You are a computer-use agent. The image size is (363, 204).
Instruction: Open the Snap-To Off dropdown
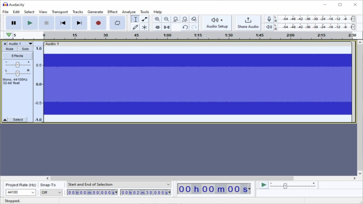(x=51, y=192)
